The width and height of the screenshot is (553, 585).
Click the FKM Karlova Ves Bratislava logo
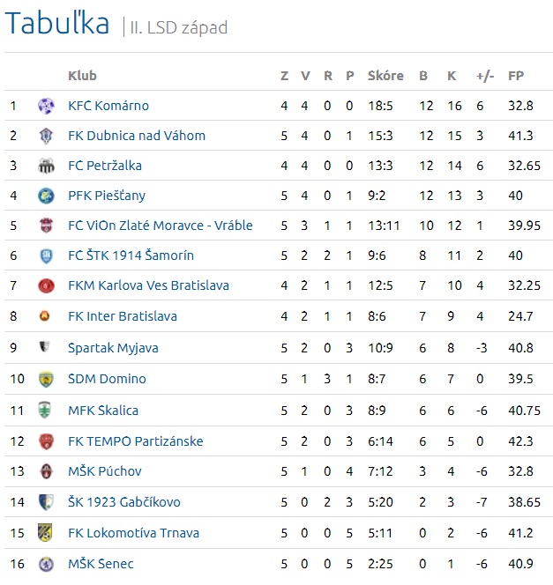point(46,285)
